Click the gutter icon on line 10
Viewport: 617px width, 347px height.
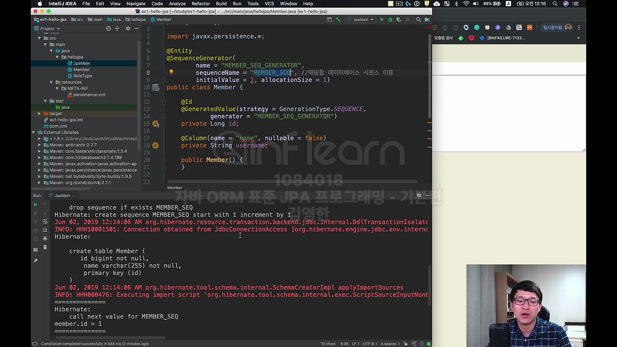pyautogui.click(x=156, y=87)
